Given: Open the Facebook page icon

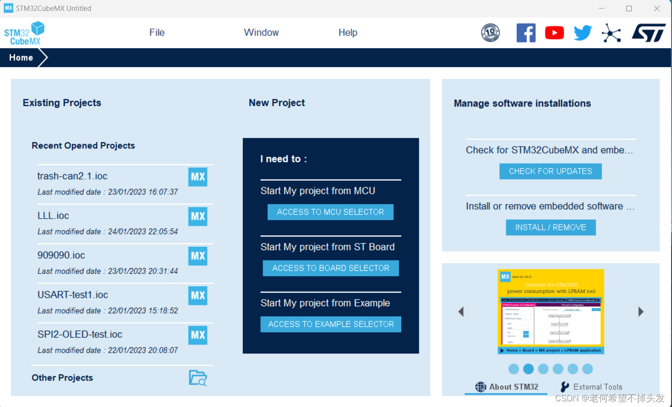Looking at the screenshot, I should [x=526, y=33].
